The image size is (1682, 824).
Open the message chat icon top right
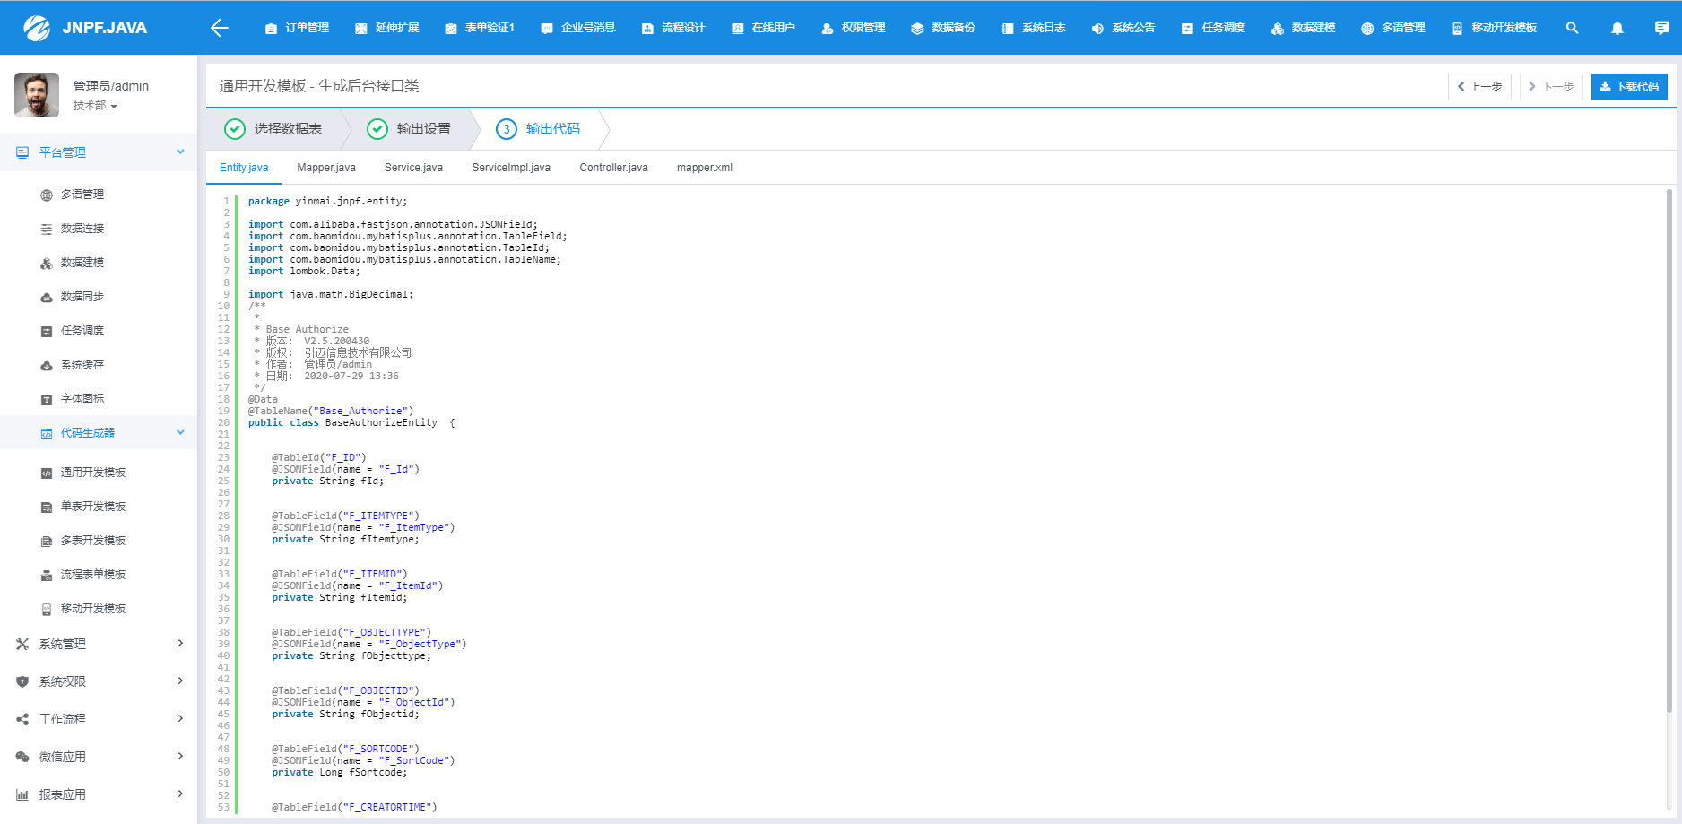(x=1661, y=27)
